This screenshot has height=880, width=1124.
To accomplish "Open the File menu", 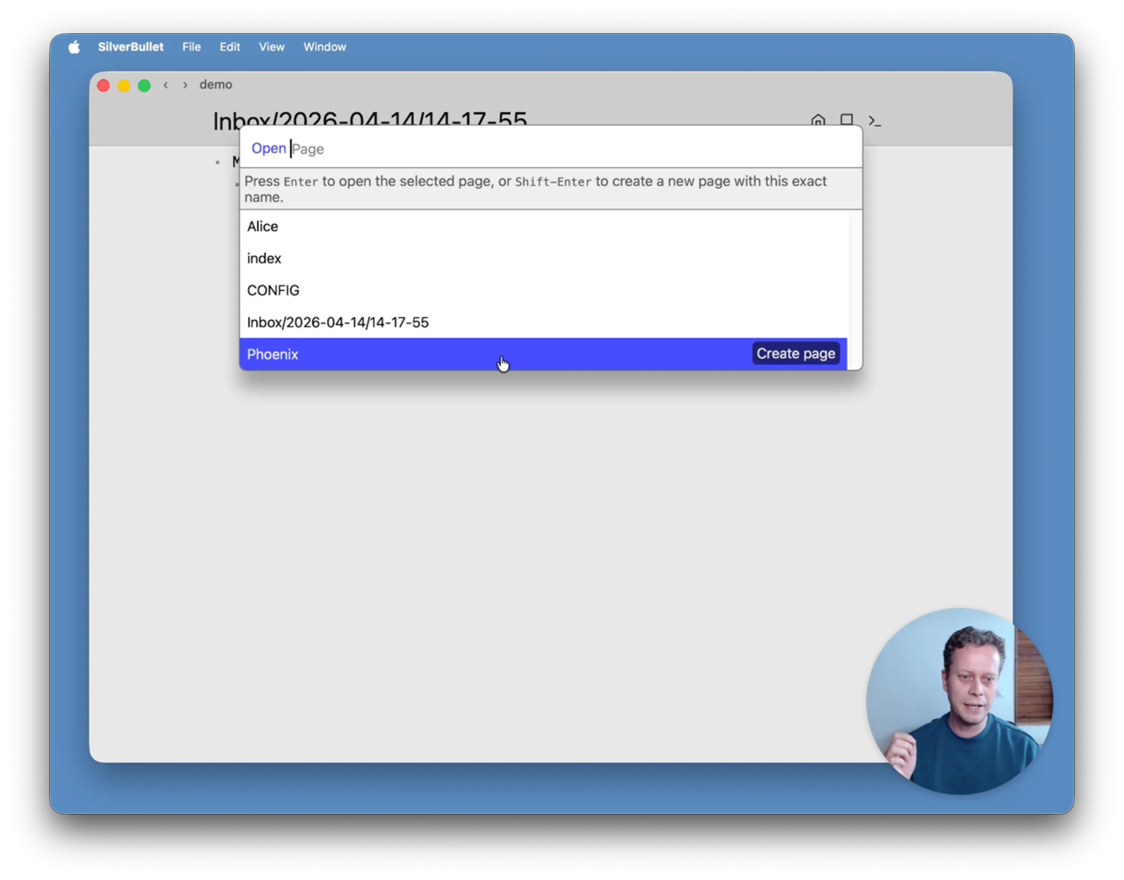I will pyautogui.click(x=191, y=47).
